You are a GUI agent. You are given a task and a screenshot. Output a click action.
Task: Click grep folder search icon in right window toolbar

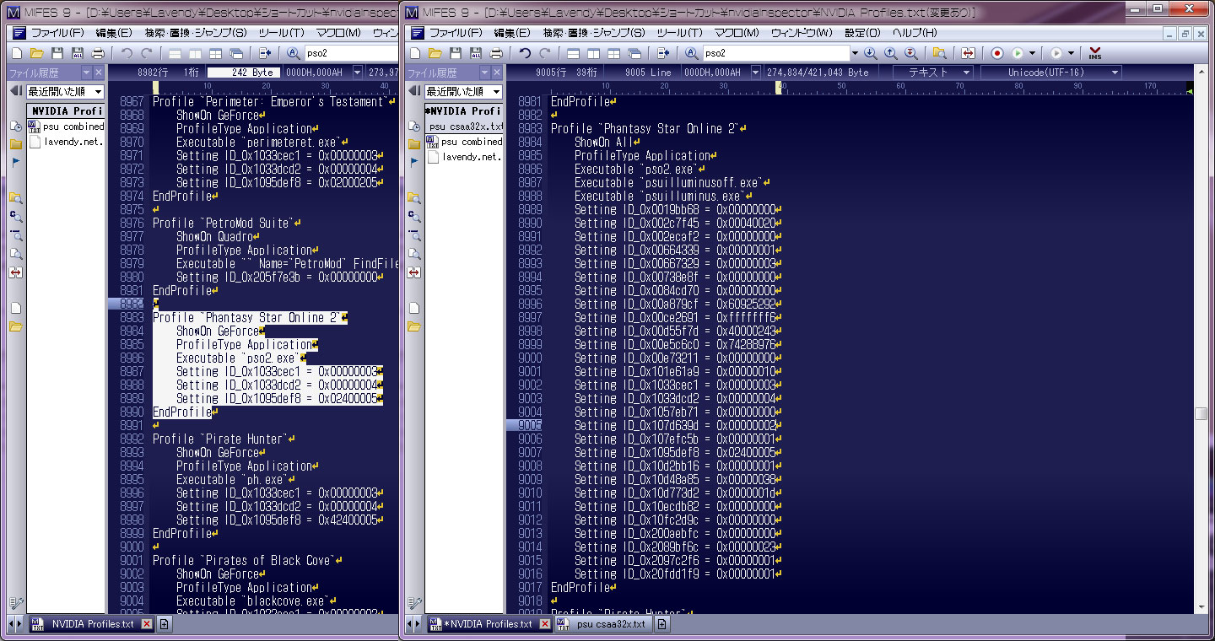click(939, 53)
